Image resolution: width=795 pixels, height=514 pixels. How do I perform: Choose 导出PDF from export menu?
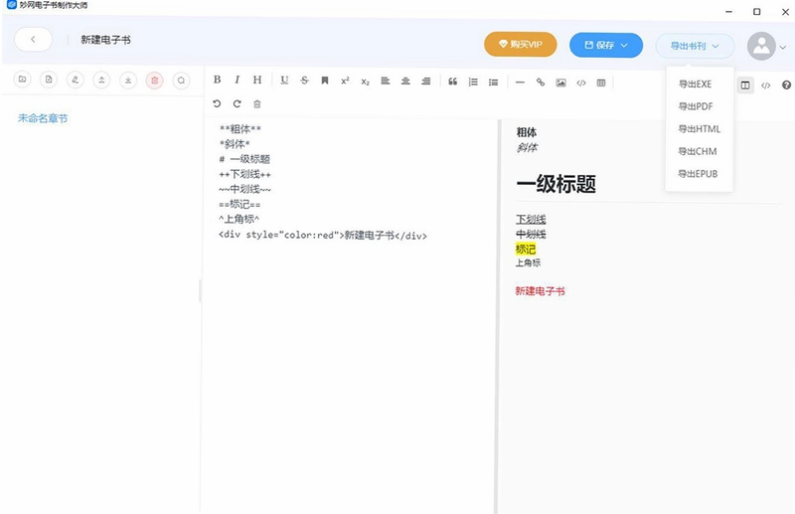click(696, 106)
